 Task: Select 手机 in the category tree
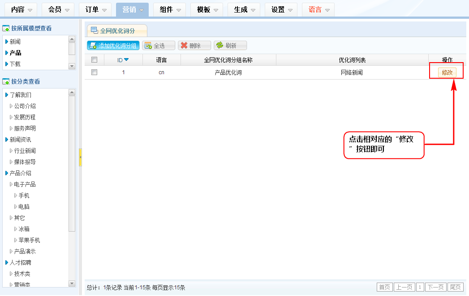tap(24, 195)
